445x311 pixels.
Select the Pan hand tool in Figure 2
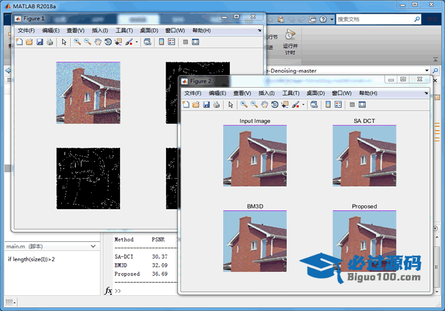(x=265, y=104)
